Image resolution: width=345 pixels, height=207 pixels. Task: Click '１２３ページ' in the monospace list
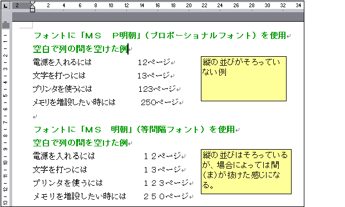pos(166,183)
